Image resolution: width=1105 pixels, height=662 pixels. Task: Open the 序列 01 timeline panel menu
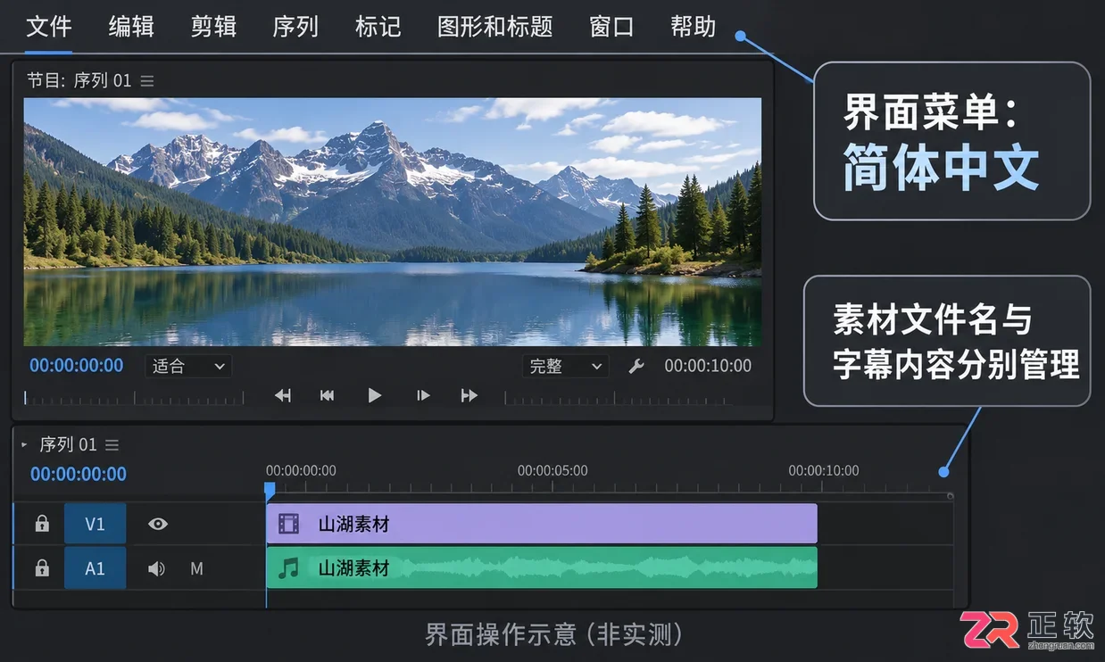(112, 444)
